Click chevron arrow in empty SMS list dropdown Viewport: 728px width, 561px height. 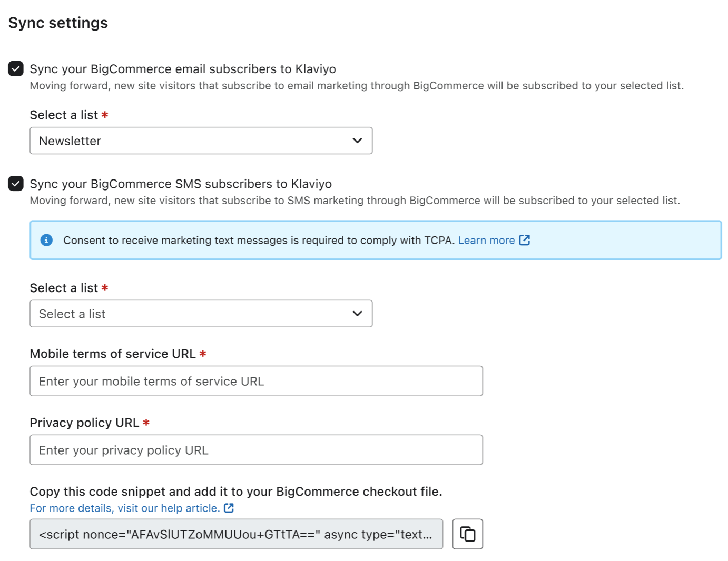[357, 314]
